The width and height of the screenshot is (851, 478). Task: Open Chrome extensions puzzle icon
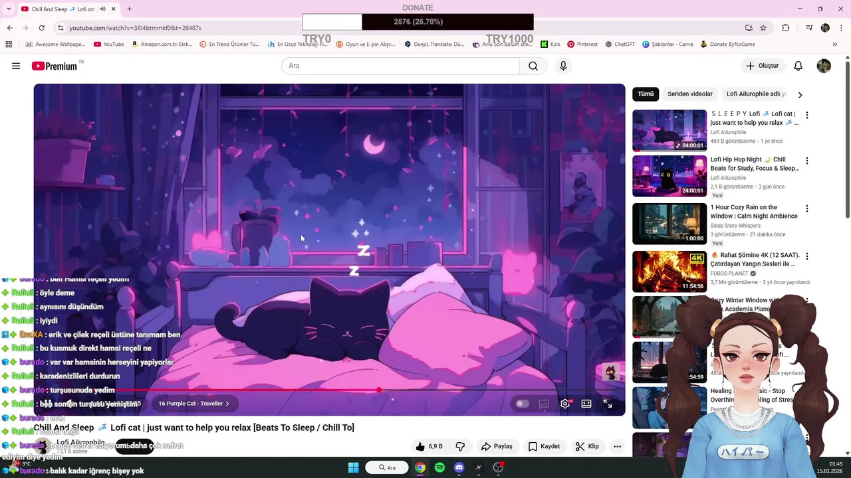pos(785,28)
